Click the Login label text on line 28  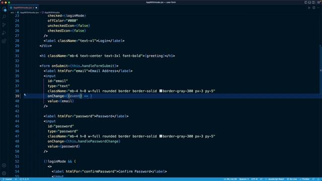point(103,41)
